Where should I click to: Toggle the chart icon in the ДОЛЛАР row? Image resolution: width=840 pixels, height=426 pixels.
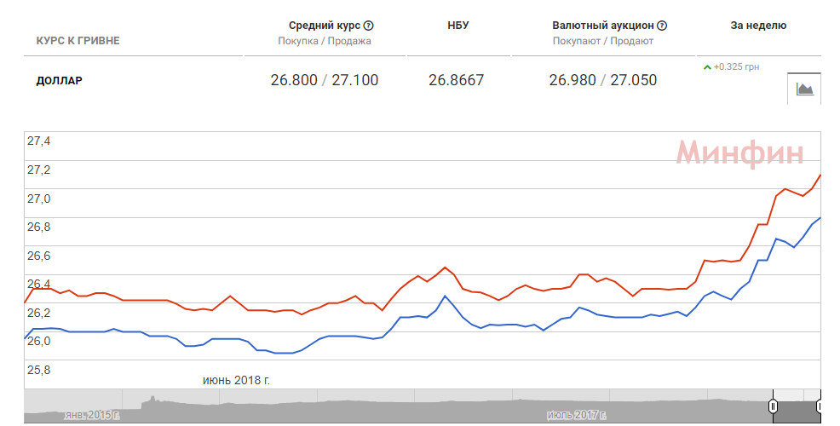tap(804, 88)
